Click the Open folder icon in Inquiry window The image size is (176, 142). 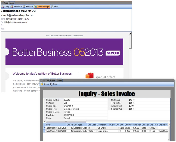[x=42, y=84]
